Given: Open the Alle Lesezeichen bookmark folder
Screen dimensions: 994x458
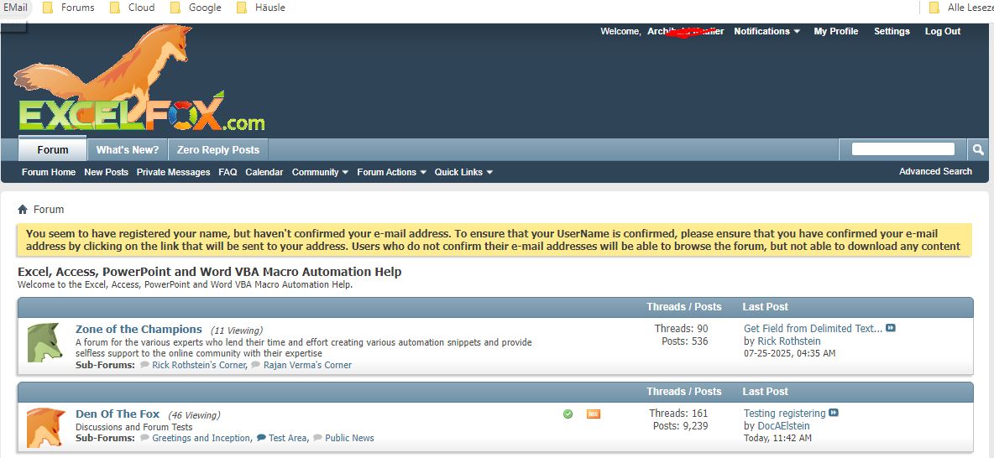Looking at the screenshot, I should tap(962, 8).
